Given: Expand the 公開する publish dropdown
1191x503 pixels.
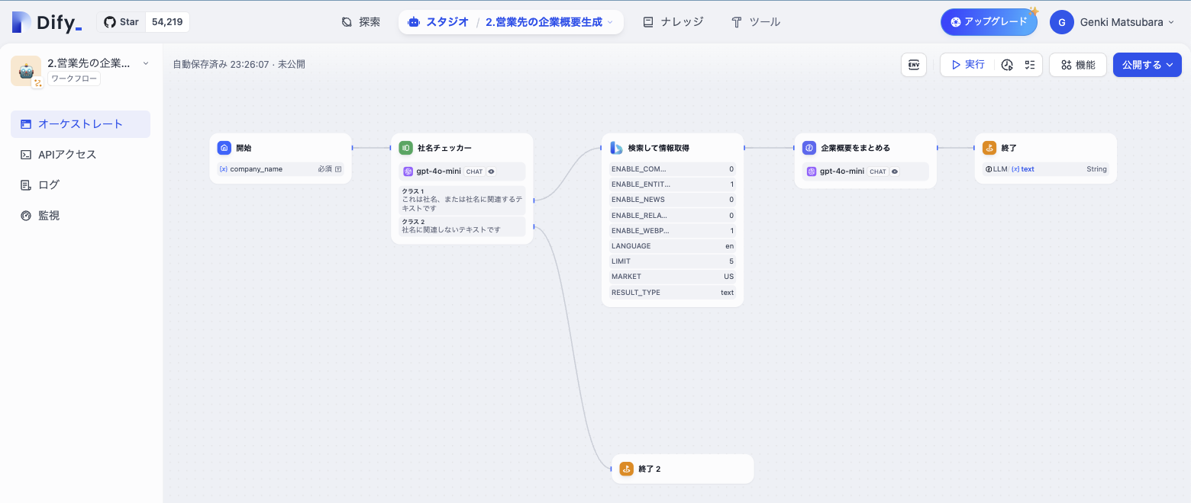Looking at the screenshot, I should pyautogui.click(x=1147, y=65).
